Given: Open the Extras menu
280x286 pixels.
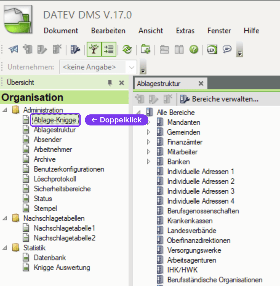Looking at the screenshot, I should (185, 31).
